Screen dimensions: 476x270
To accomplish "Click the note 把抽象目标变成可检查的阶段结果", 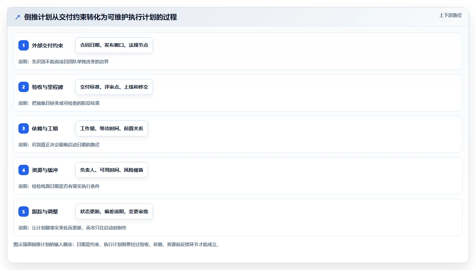I will [x=59, y=103].
